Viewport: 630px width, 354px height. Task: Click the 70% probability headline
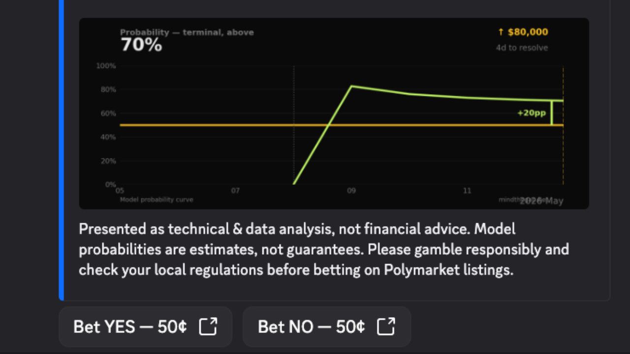141,45
